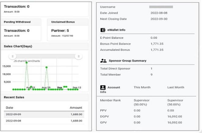
Task: Click the This Month column heading
Action: click(142, 87)
